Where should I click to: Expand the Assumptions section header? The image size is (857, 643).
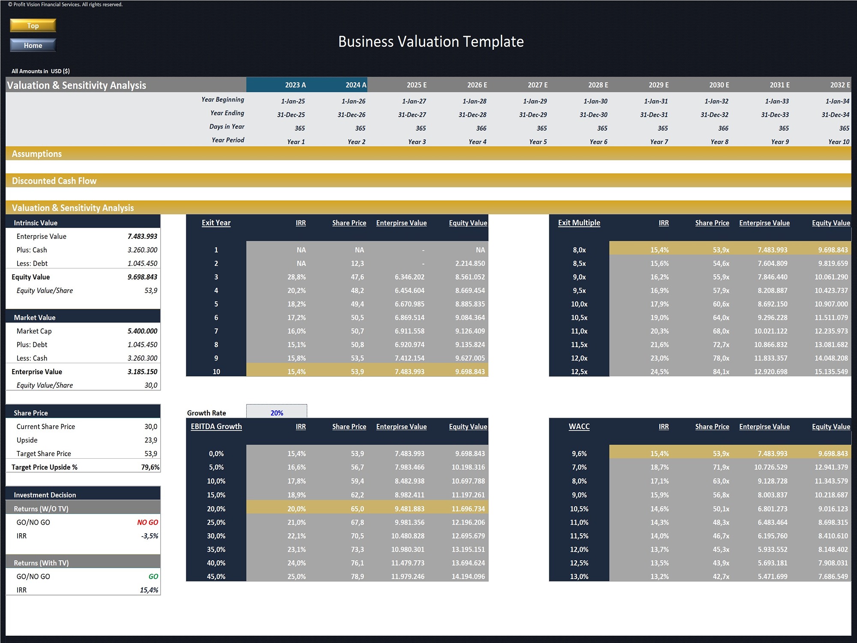pyautogui.click(x=37, y=154)
